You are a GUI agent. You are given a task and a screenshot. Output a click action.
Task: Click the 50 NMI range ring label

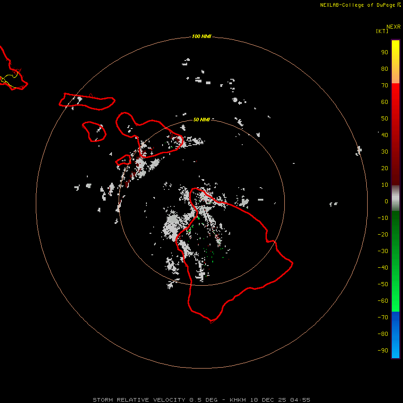[x=201, y=120]
